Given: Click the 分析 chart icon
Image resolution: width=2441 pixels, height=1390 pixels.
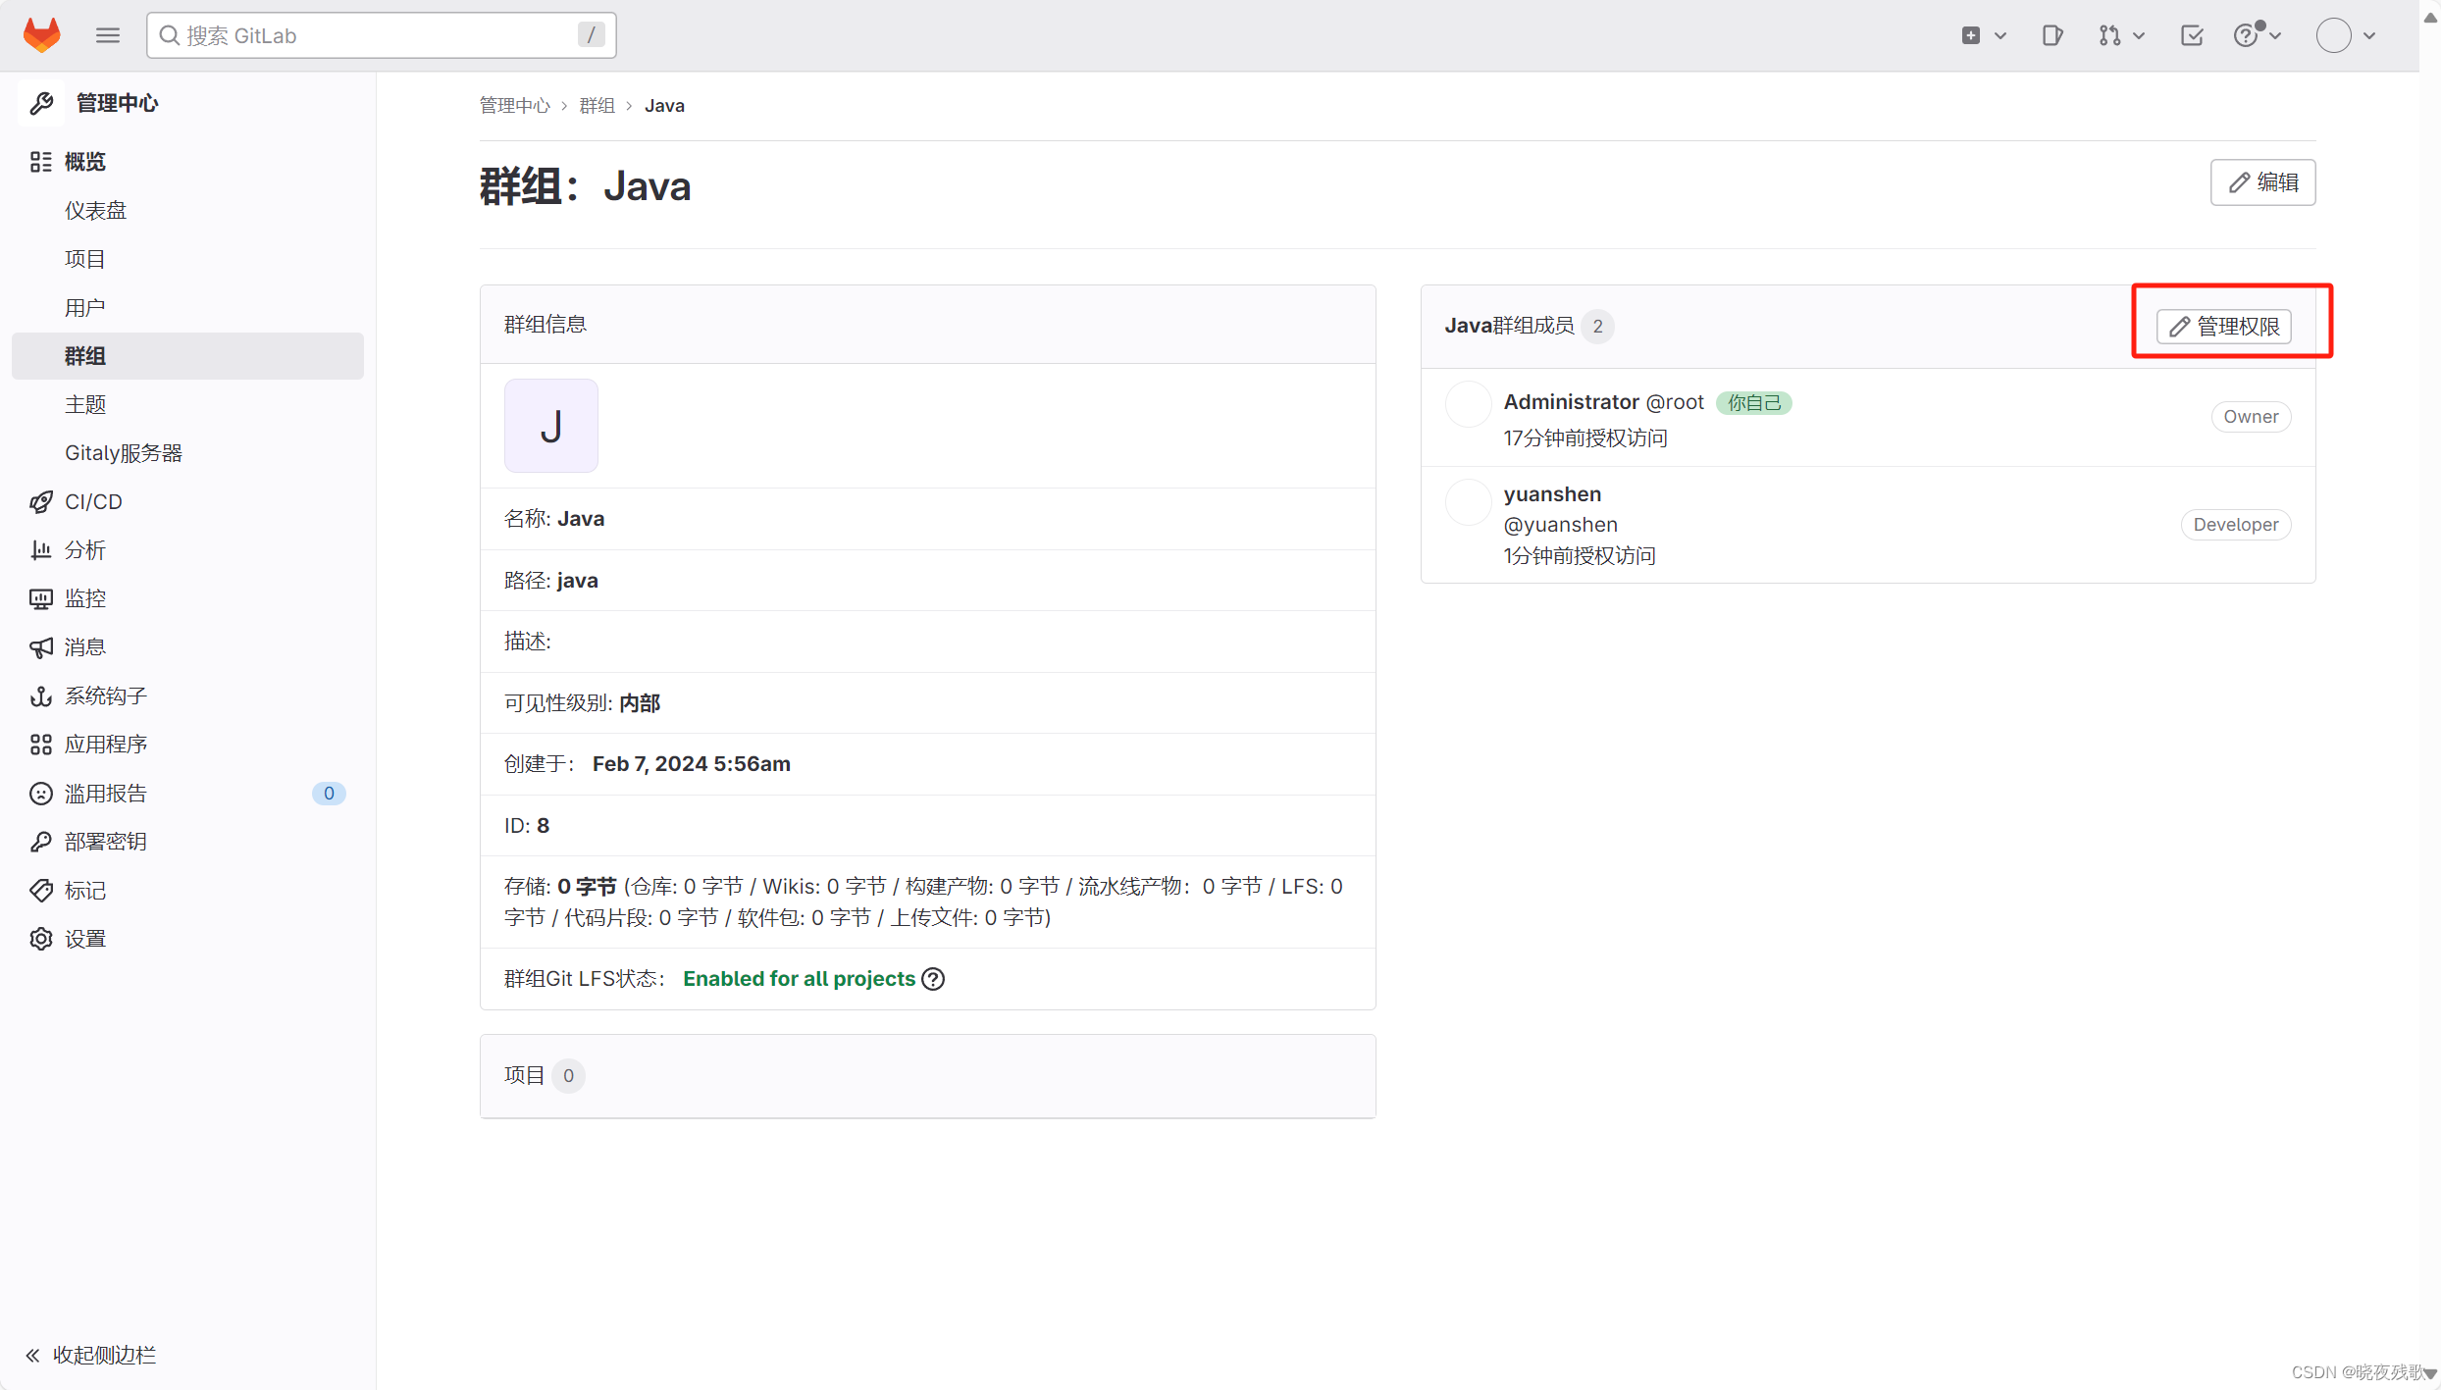Looking at the screenshot, I should point(40,550).
